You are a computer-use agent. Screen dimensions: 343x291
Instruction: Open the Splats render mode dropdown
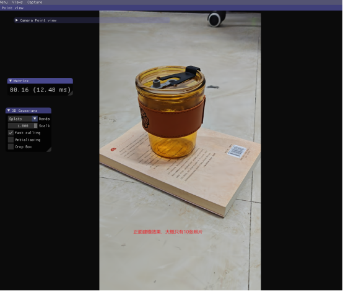[x=23, y=119]
